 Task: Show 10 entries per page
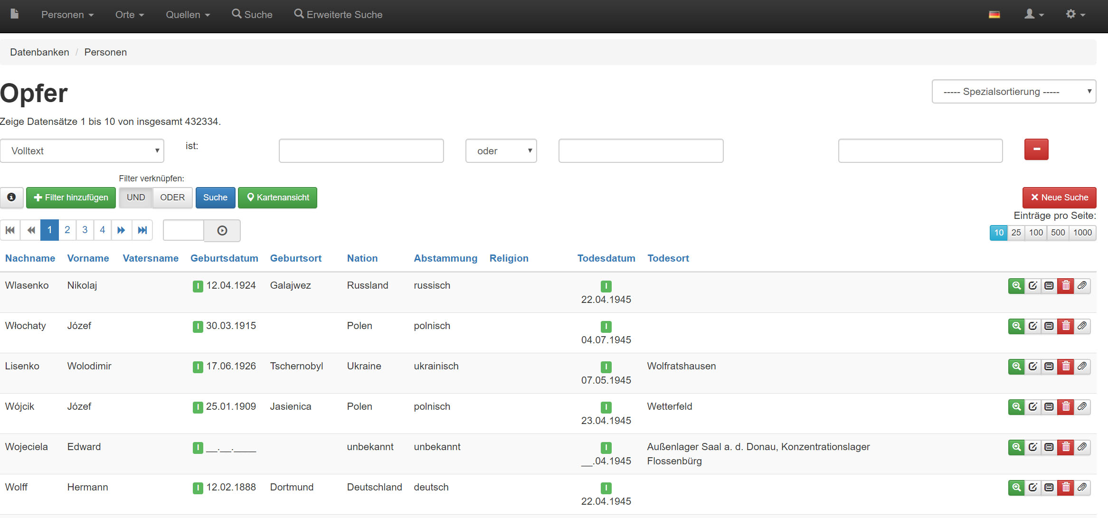click(x=999, y=233)
